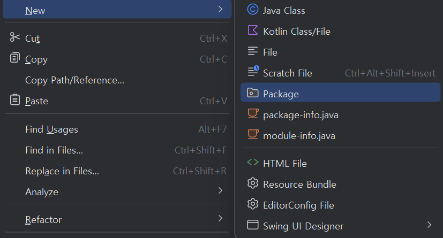443x238 pixels.
Task: Create module-info.java file
Action: pos(340,136)
